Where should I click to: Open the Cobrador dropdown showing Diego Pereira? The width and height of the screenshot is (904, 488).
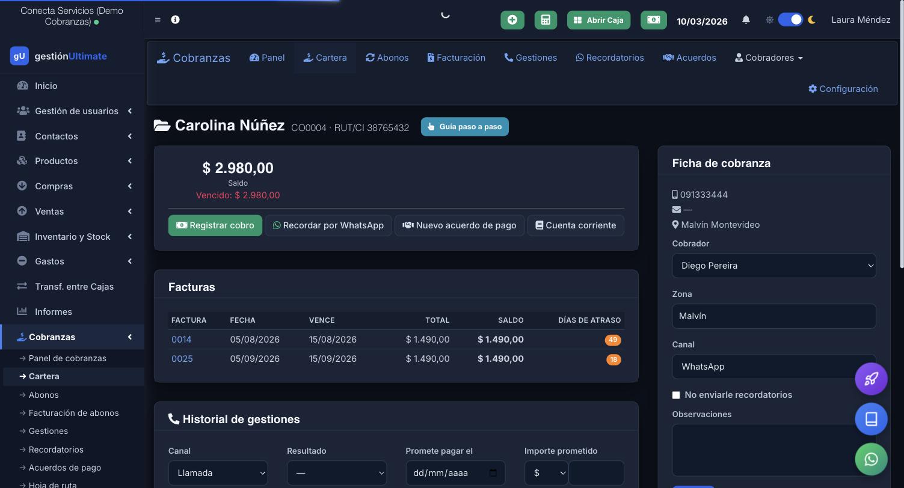click(773, 266)
